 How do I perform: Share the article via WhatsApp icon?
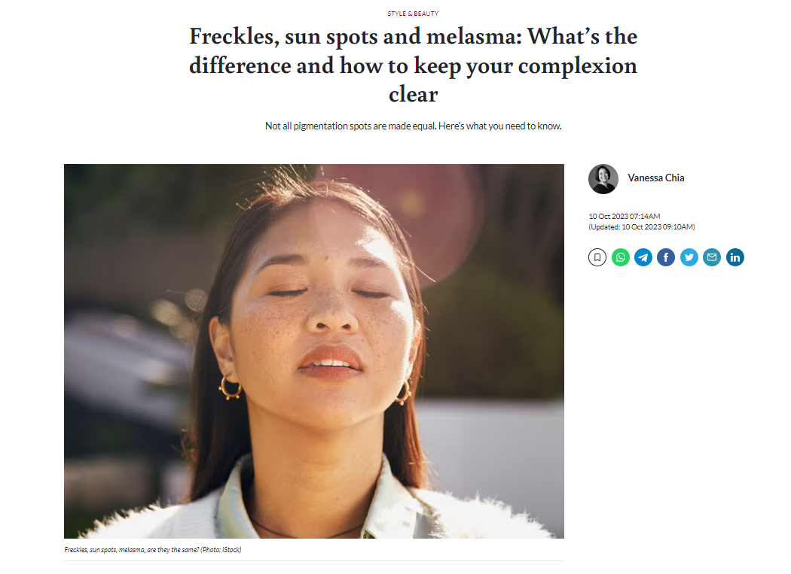[621, 257]
